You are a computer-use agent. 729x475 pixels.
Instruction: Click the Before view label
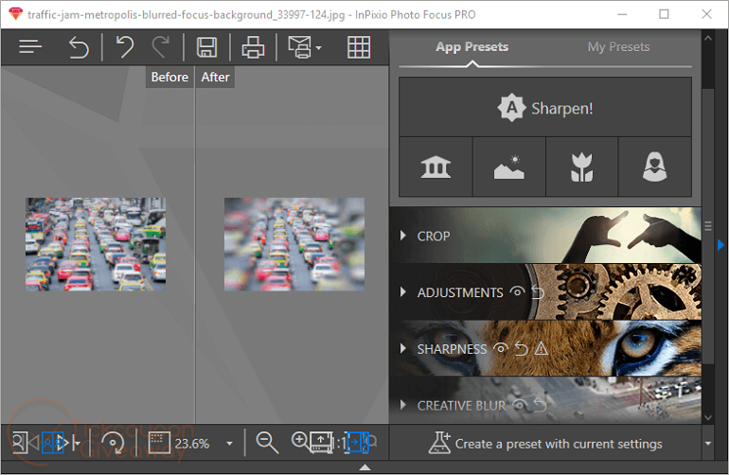(x=169, y=77)
